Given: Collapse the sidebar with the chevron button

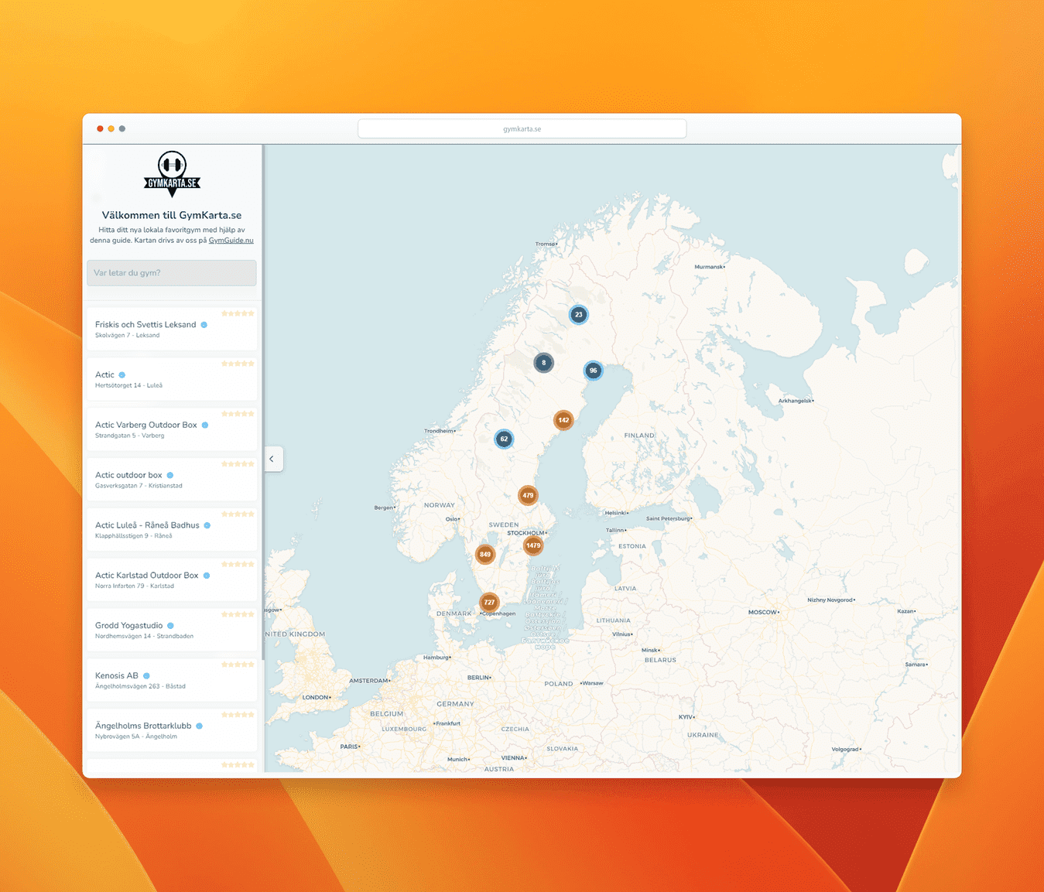Looking at the screenshot, I should [272, 459].
